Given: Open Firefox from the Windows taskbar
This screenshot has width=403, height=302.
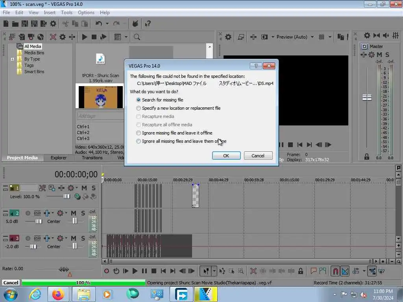Looking at the screenshot, I should [x=58, y=294].
